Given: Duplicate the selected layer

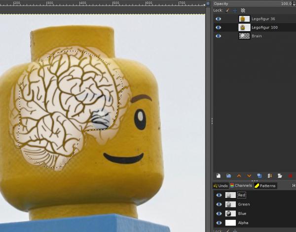Looking at the screenshot, I should point(259,176).
